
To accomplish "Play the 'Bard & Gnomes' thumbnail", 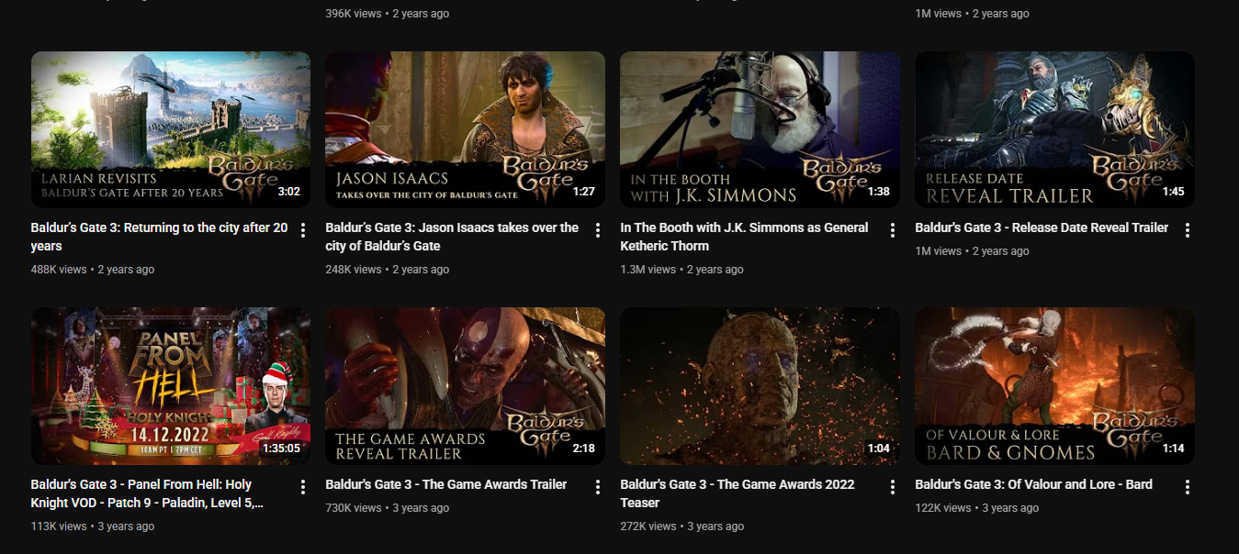I will [x=1055, y=386].
